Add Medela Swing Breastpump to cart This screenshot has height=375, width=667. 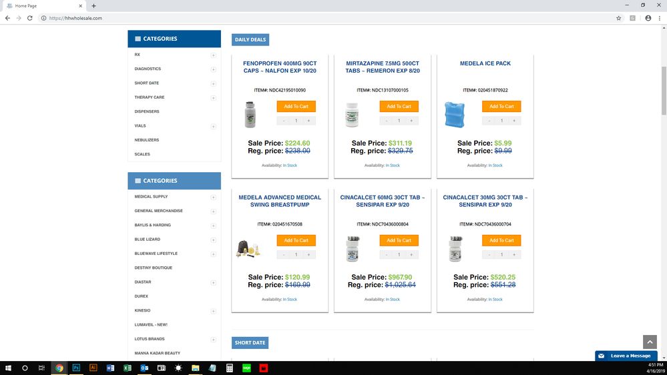click(x=296, y=240)
